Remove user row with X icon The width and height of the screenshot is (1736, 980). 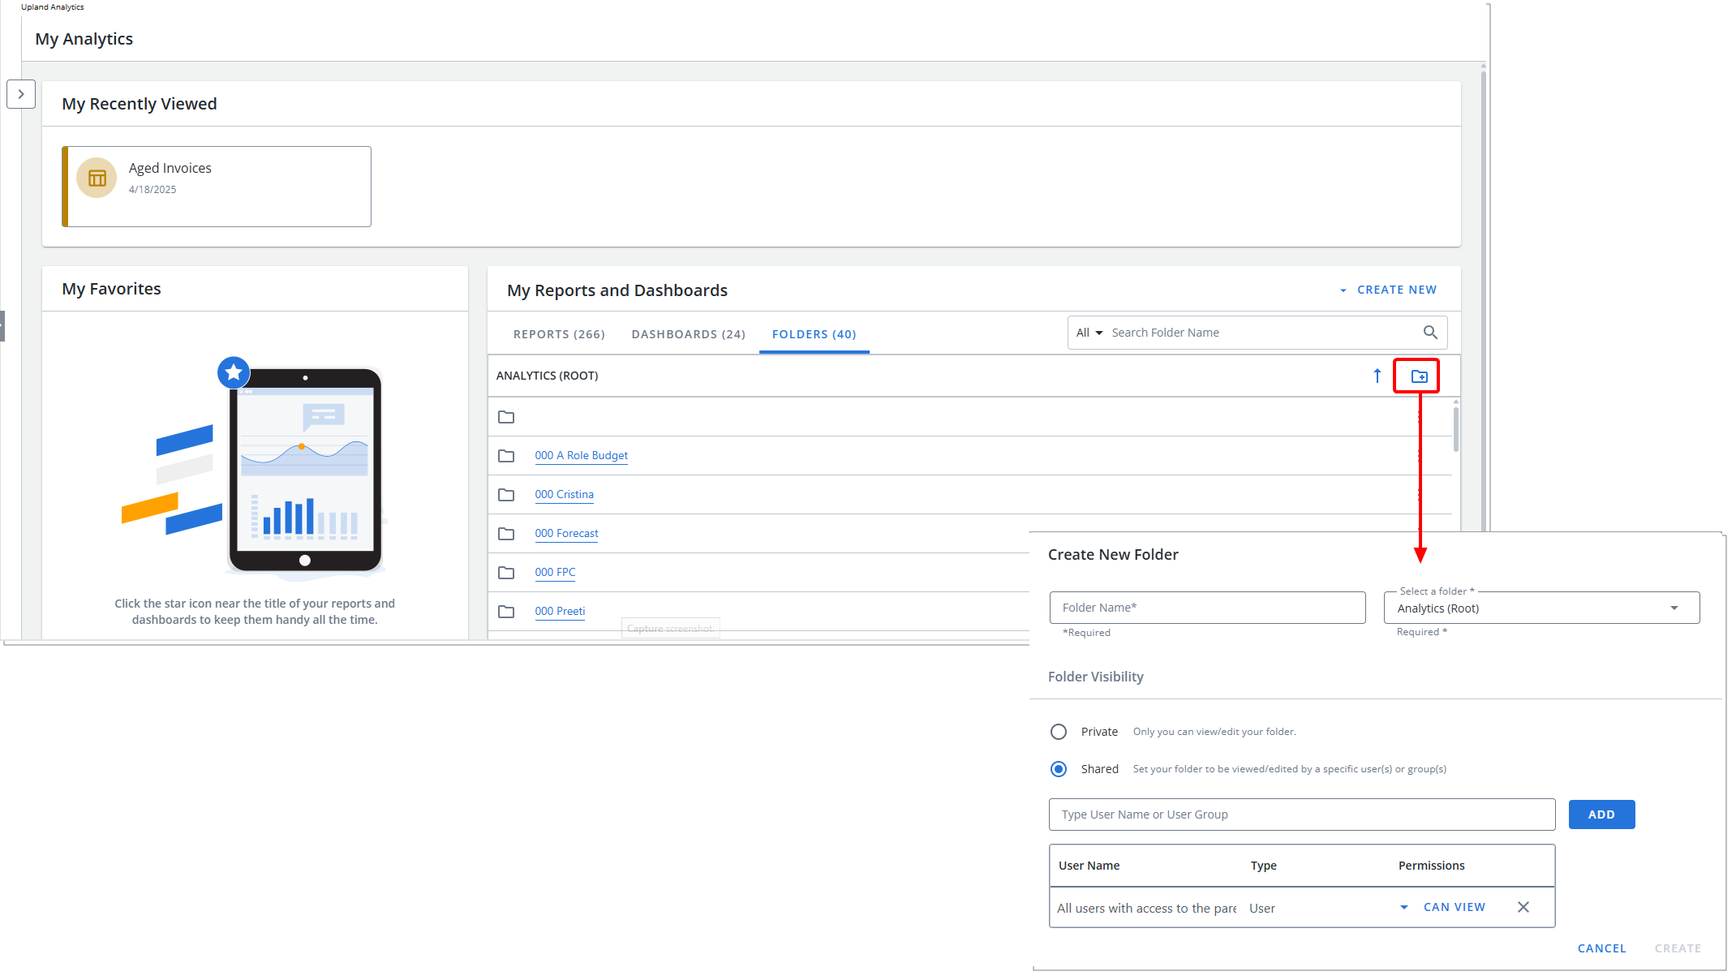point(1523,907)
